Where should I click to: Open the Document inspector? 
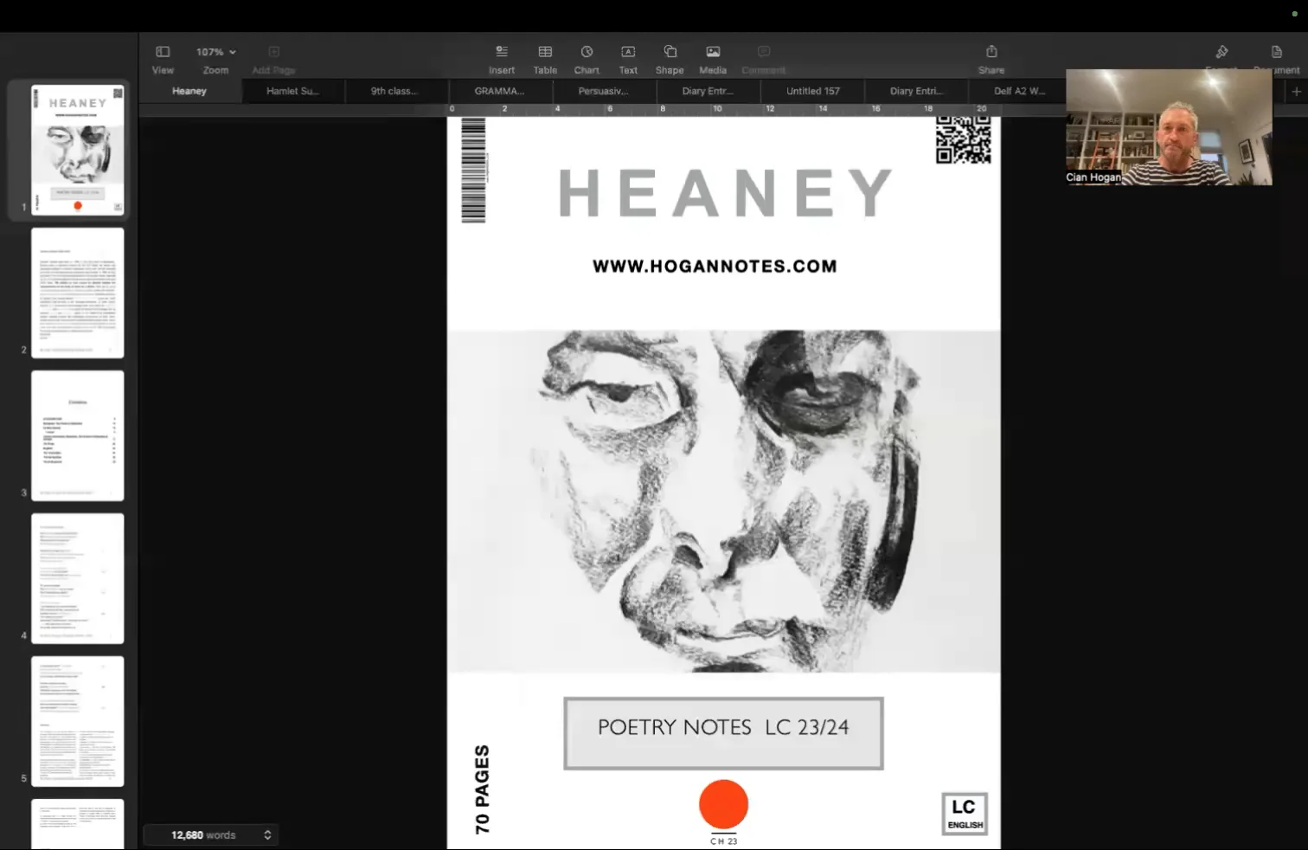coord(1277,52)
